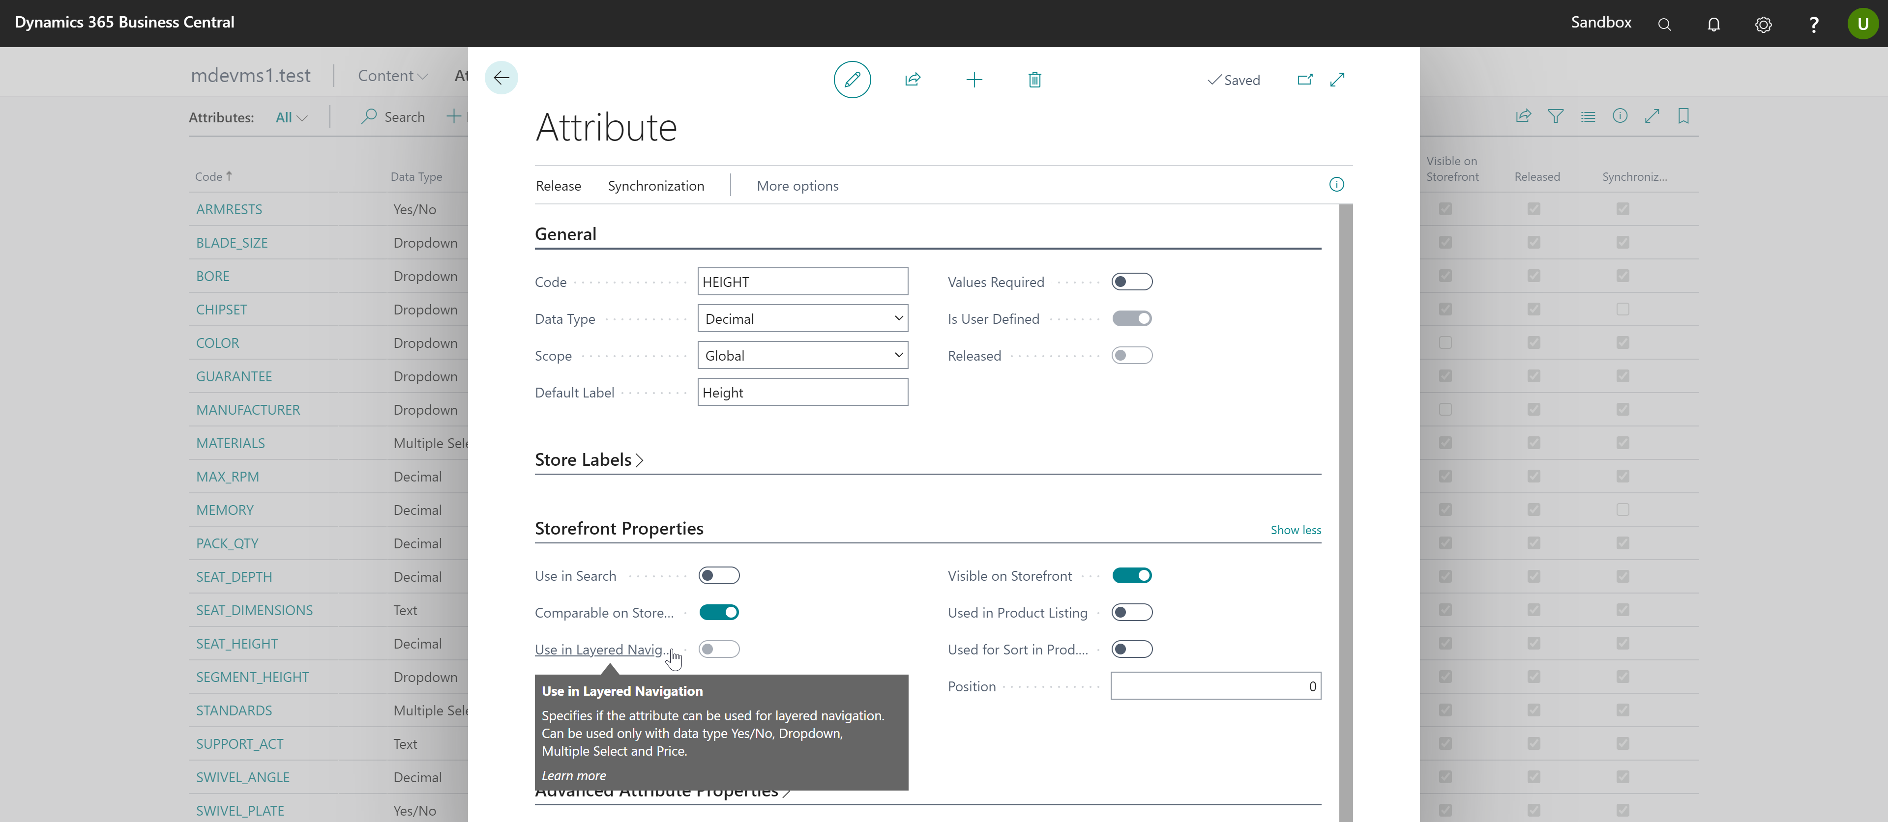Open the Scope dropdown
This screenshot has height=822, width=1888.
click(802, 356)
